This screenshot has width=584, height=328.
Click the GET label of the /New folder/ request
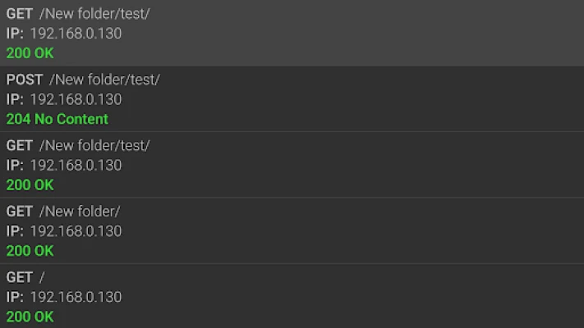click(x=20, y=211)
